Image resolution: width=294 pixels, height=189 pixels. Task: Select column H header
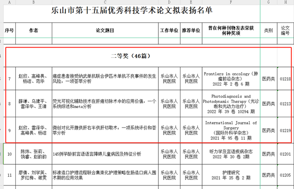285,2
